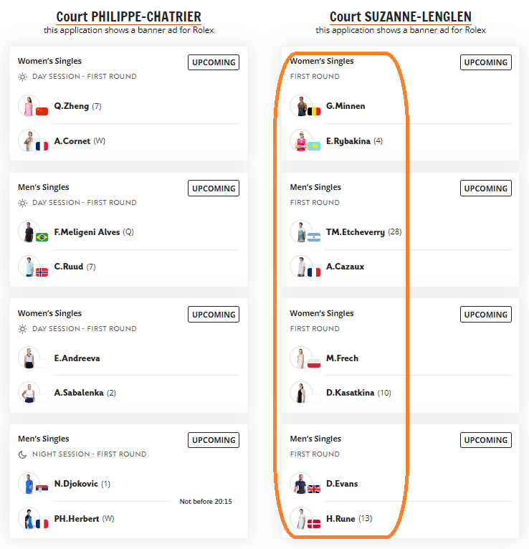
Task: Click the Kazakhstan flag next to E.Rybakina
Action: pos(314,146)
